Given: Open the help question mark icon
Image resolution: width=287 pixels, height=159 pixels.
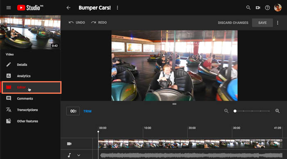Looking at the screenshot, I should point(267,8).
